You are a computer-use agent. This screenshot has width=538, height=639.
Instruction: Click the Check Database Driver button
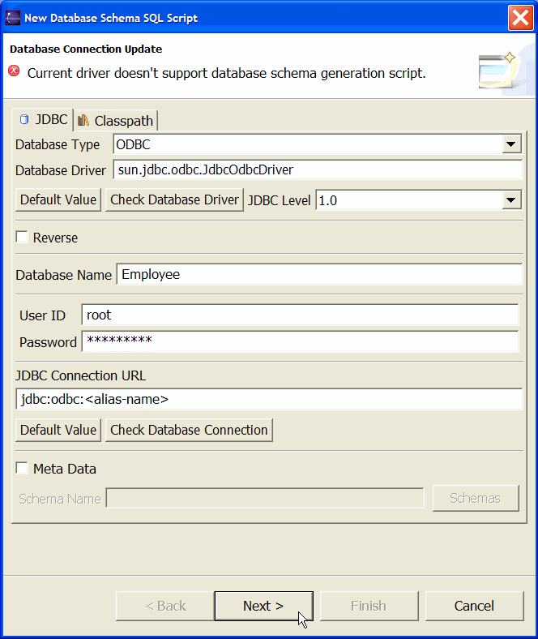[174, 199]
